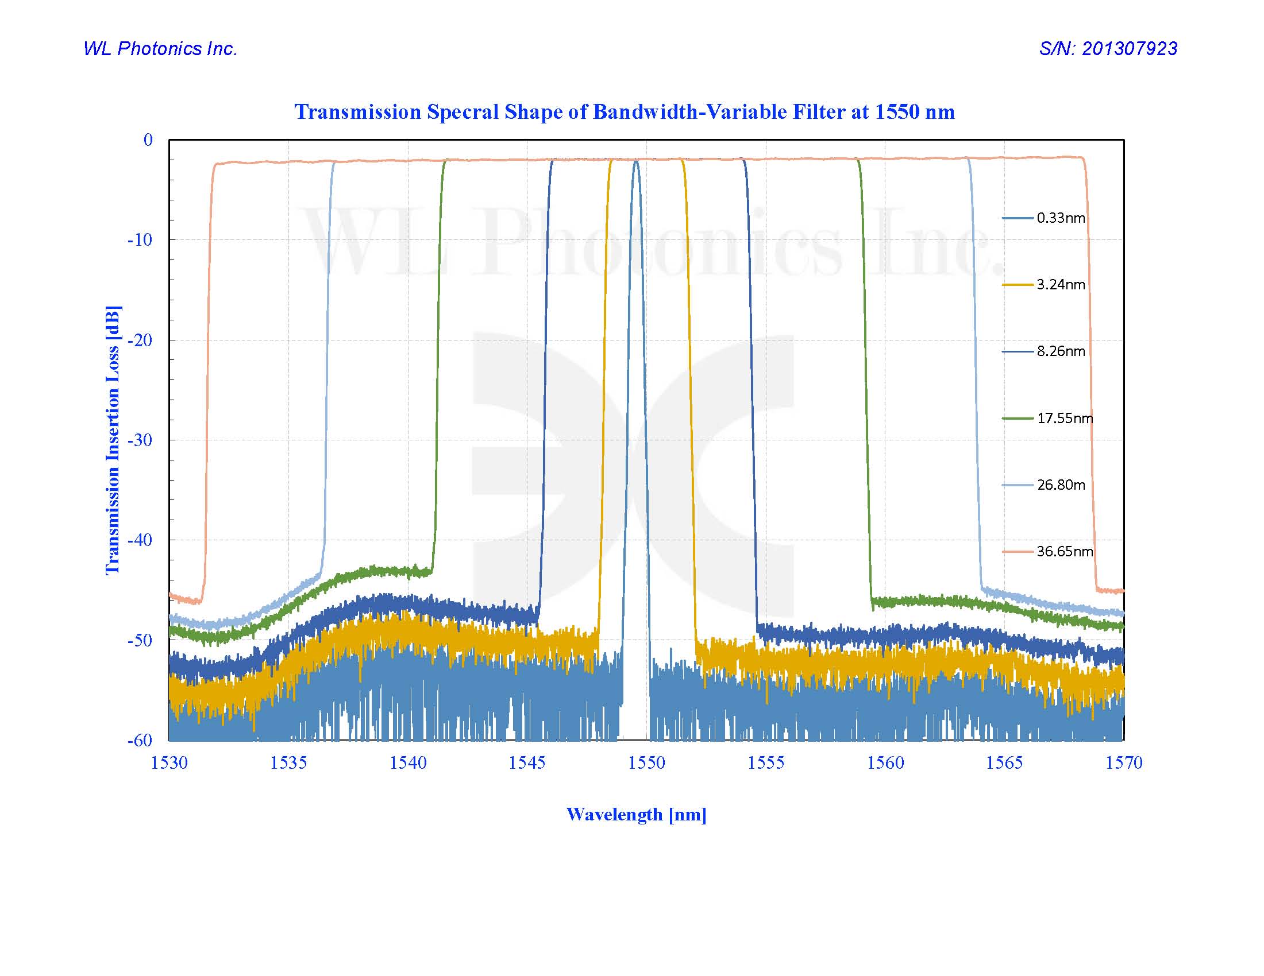Screen dimensions: 1264x976
Task: Click the -60 y-axis tick label
Action: click(x=140, y=740)
